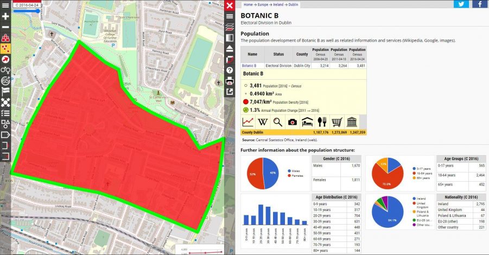Adjust the census date slider above the map

tap(27, 11)
